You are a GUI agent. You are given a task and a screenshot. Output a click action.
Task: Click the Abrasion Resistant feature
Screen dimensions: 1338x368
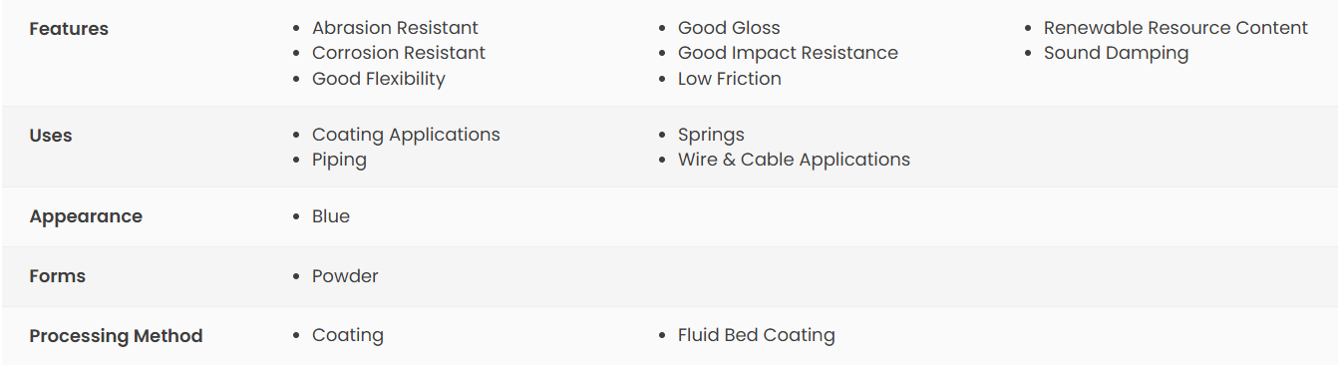395,28
